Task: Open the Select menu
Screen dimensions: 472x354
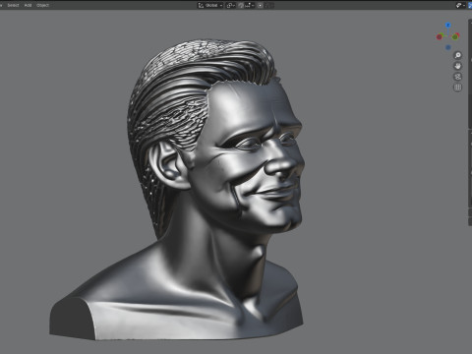Action: (13, 5)
